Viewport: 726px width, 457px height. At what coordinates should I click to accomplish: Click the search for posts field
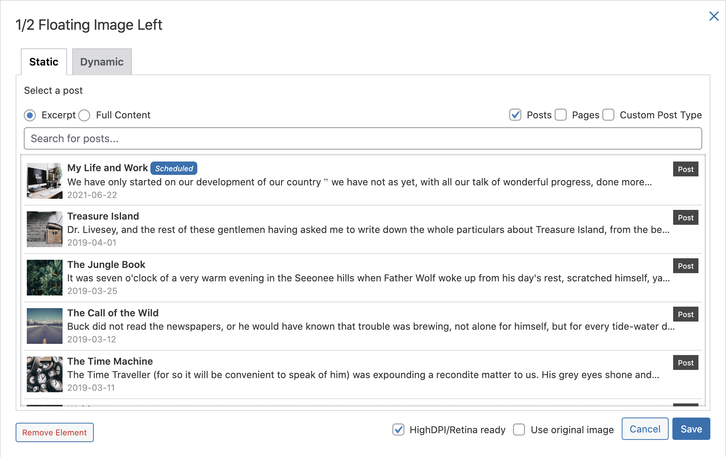[363, 138]
